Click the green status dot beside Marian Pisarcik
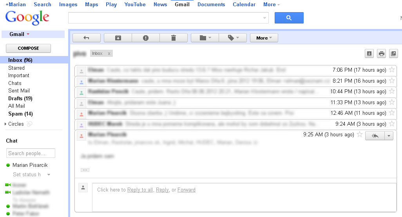This screenshot has width=402, height=217. [8, 165]
